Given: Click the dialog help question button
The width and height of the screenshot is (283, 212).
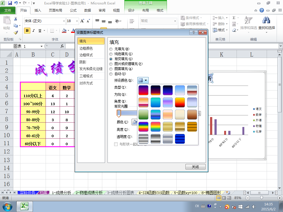Looking at the screenshot, I should (x=194, y=33).
